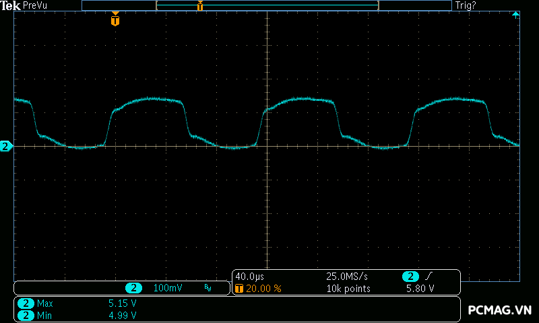Click the channel 2 badge next to Min
This screenshot has height=323, width=539.
pos(26,315)
